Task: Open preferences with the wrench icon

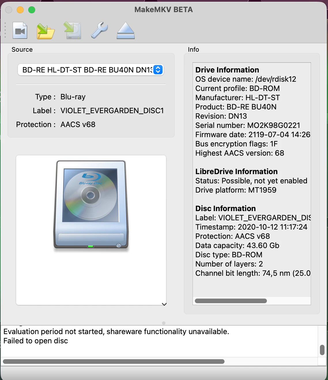Action: pyautogui.click(x=99, y=30)
